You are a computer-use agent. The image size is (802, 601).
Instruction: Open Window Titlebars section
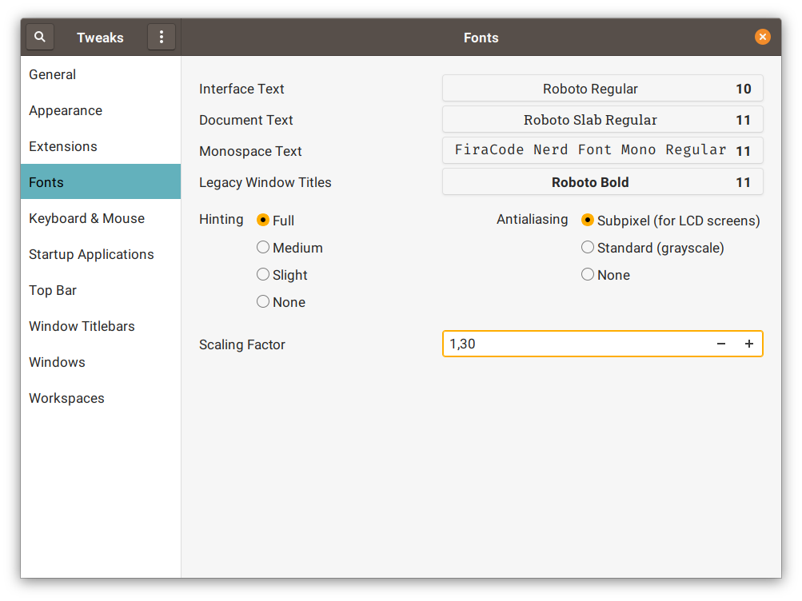pos(101,326)
